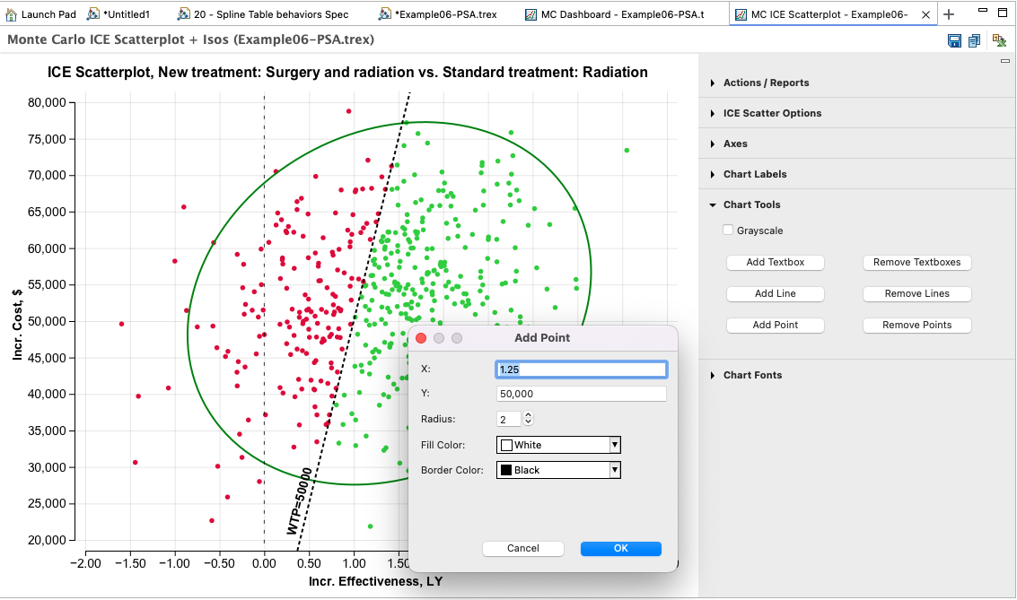
Task: Click the Export to Excel icon
Action: tap(998, 40)
